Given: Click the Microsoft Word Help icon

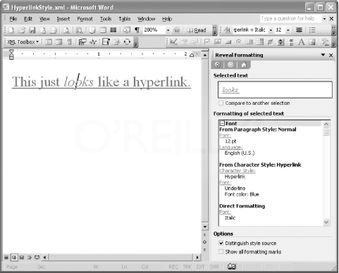Looking at the screenshot, I should coord(177,30).
